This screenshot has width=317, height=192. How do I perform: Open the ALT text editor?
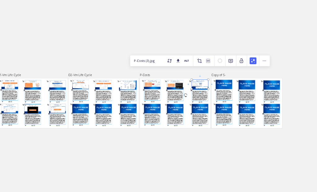(187, 61)
